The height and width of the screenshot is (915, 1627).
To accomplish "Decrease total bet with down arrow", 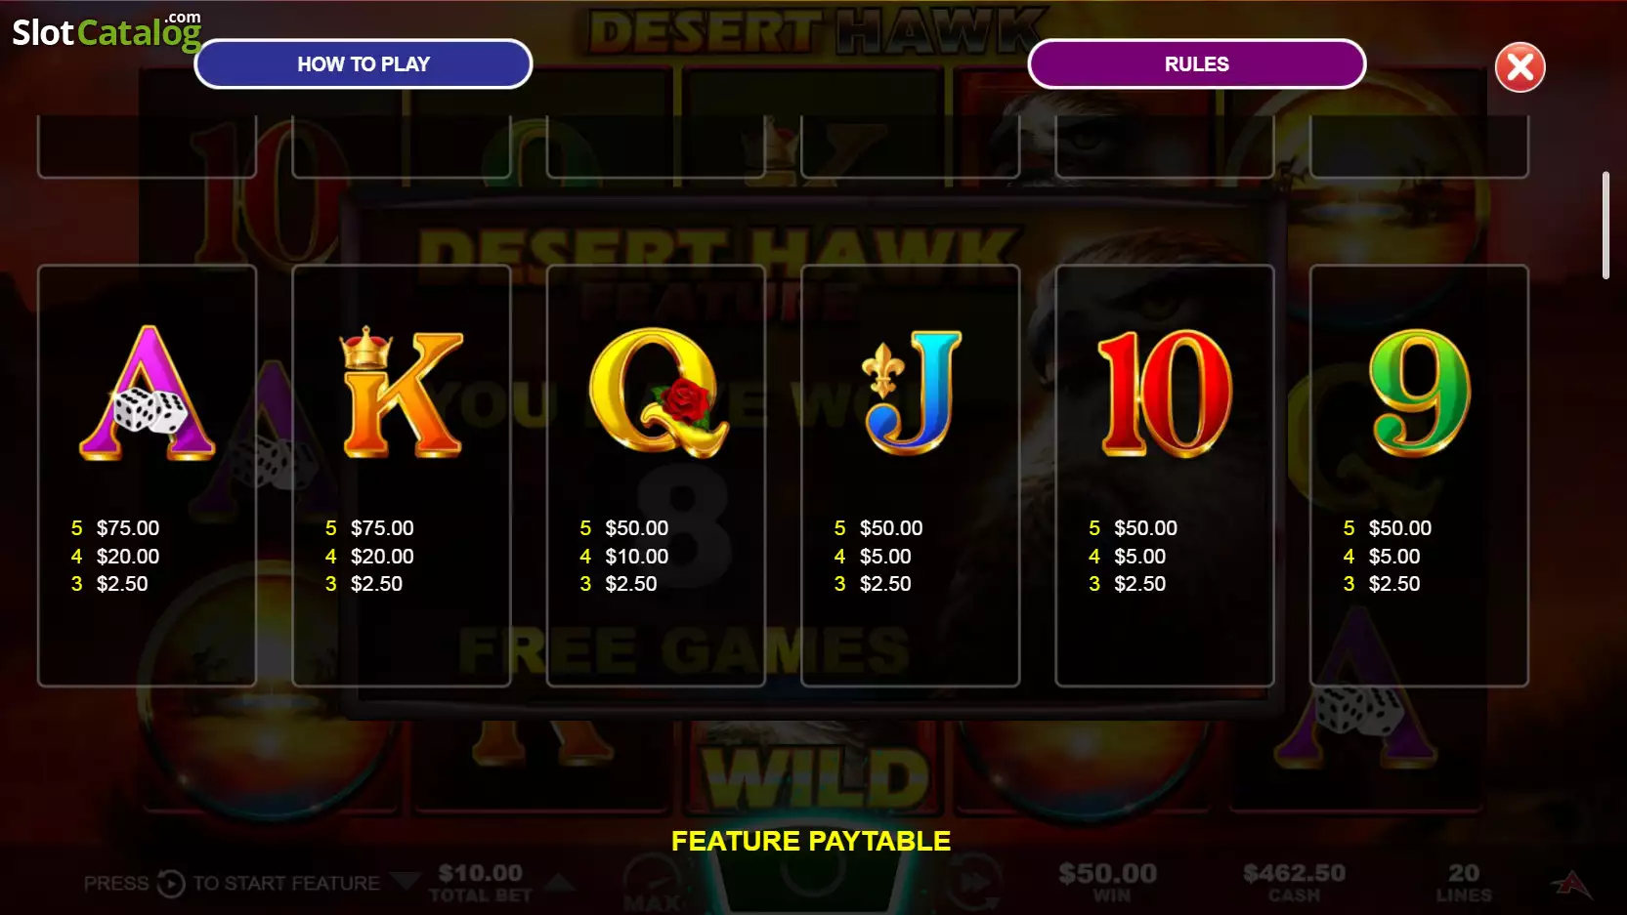I will 405,883.
